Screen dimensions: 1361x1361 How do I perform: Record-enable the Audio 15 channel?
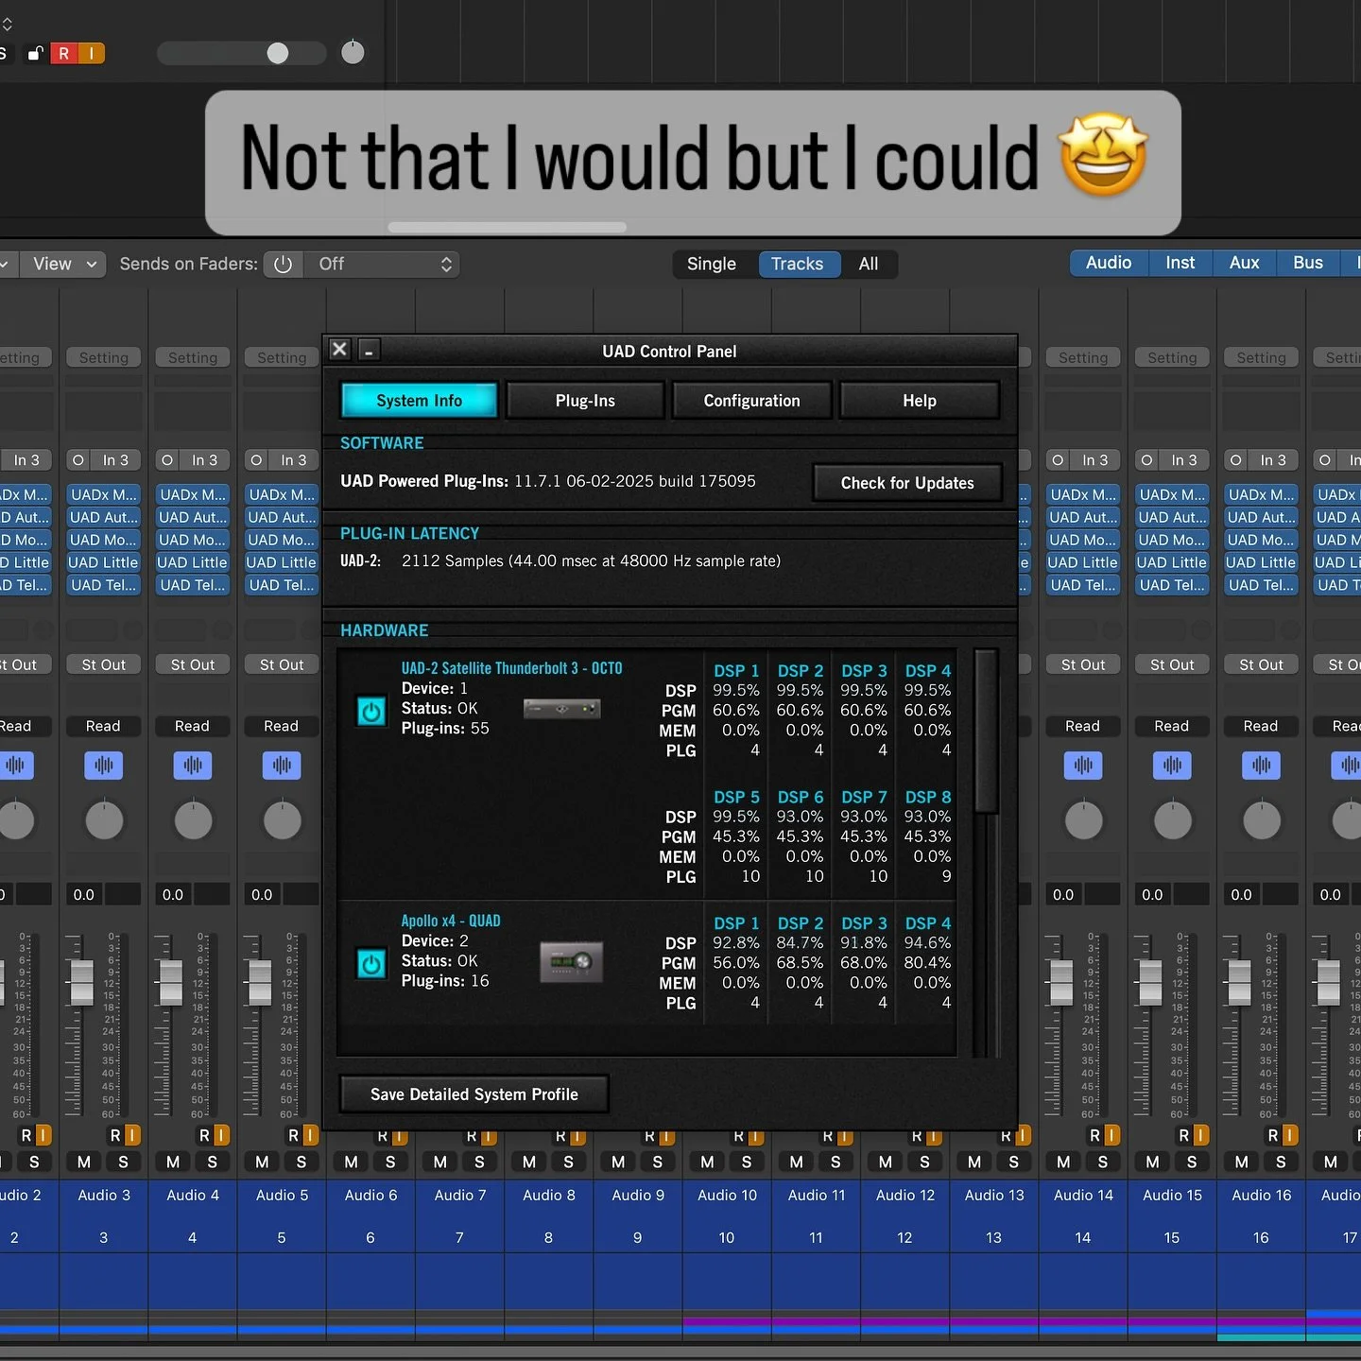click(x=1183, y=1135)
